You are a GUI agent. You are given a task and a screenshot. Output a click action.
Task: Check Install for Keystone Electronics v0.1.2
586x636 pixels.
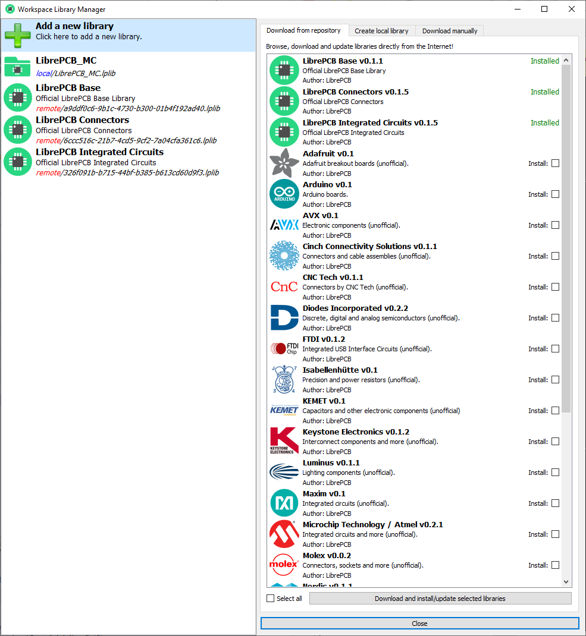tap(556, 441)
